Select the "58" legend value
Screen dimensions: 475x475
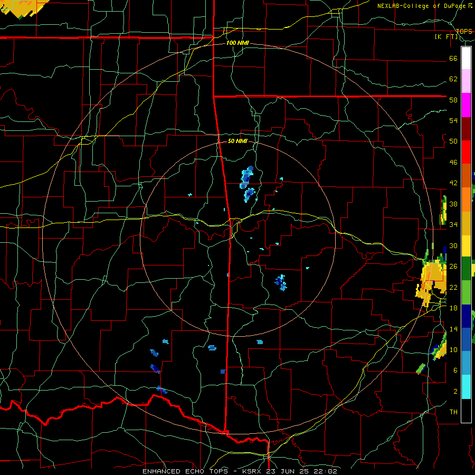[x=453, y=100]
